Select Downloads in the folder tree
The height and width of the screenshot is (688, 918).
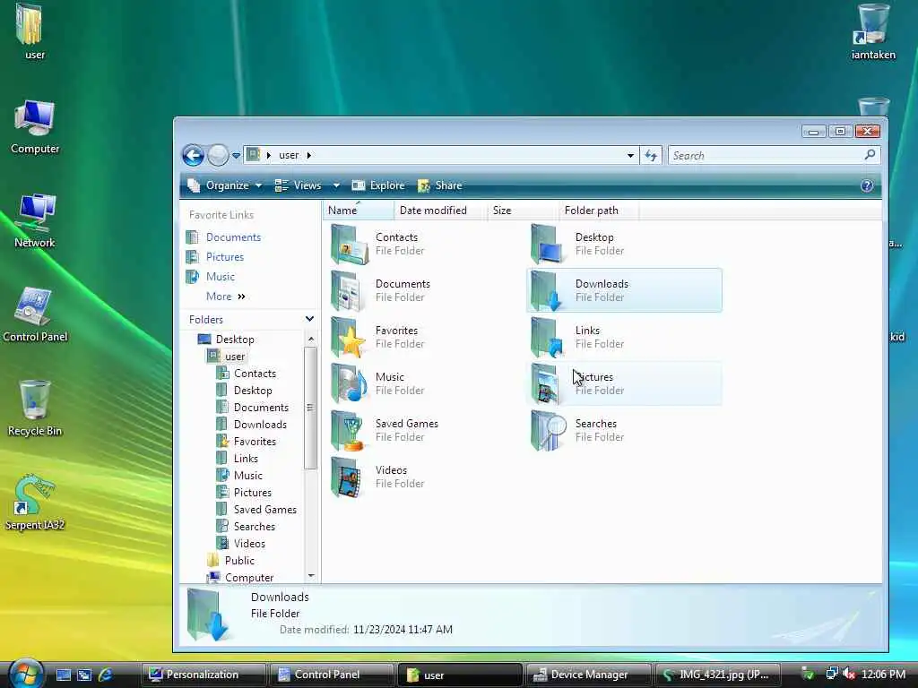tap(260, 424)
